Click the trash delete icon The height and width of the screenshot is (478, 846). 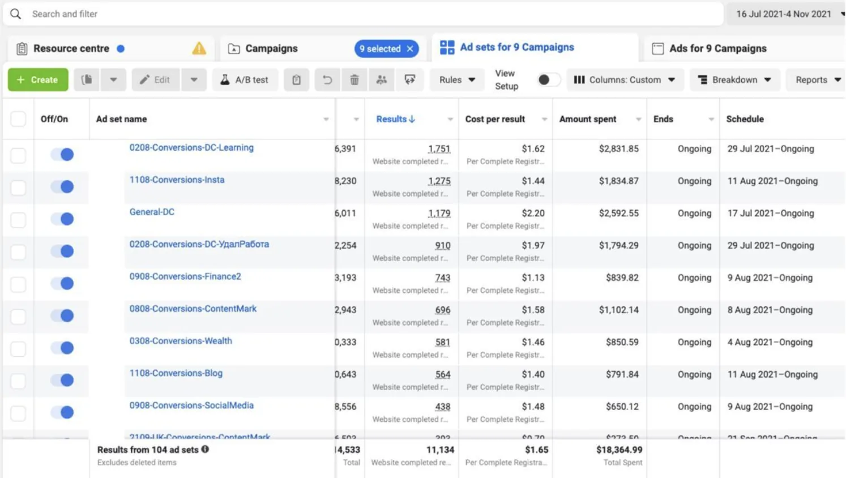[x=354, y=80]
